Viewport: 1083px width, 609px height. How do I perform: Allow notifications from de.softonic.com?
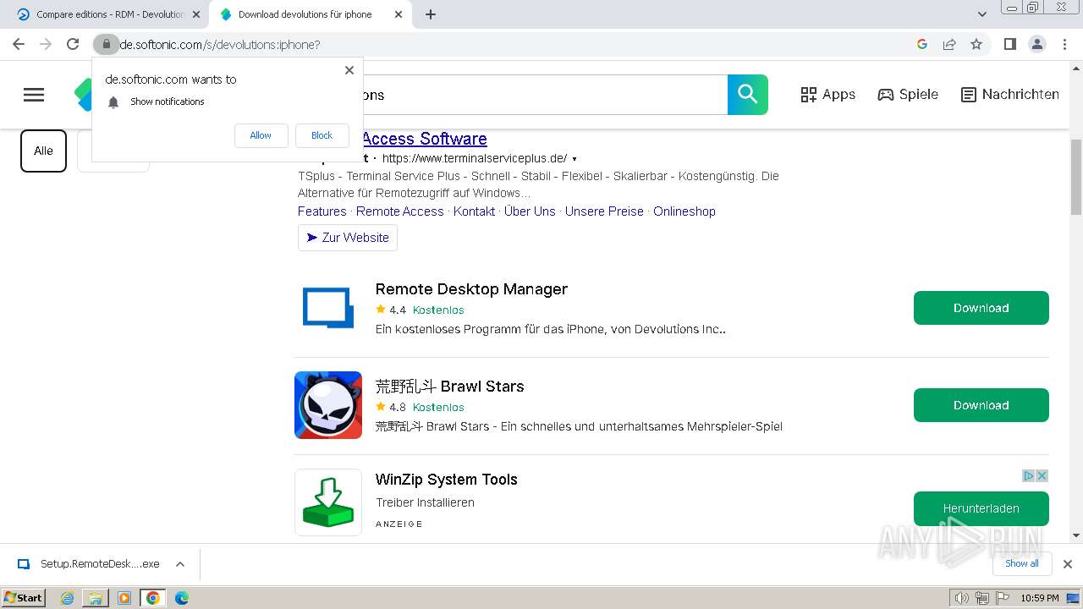pos(261,135)
